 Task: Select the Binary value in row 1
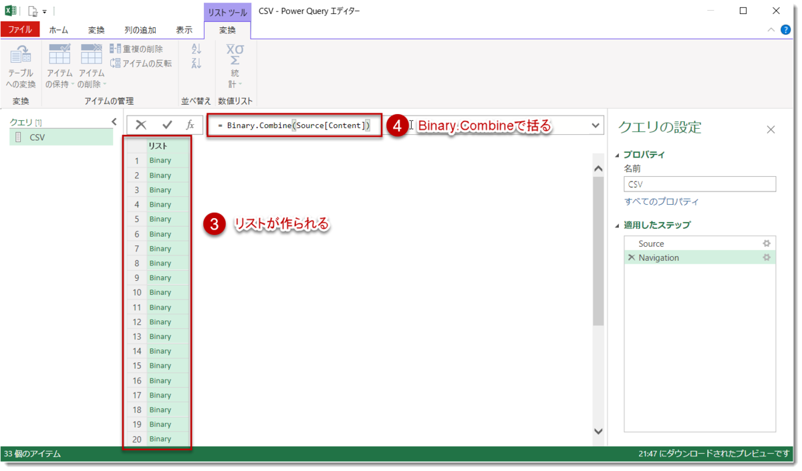pos(168,160)
